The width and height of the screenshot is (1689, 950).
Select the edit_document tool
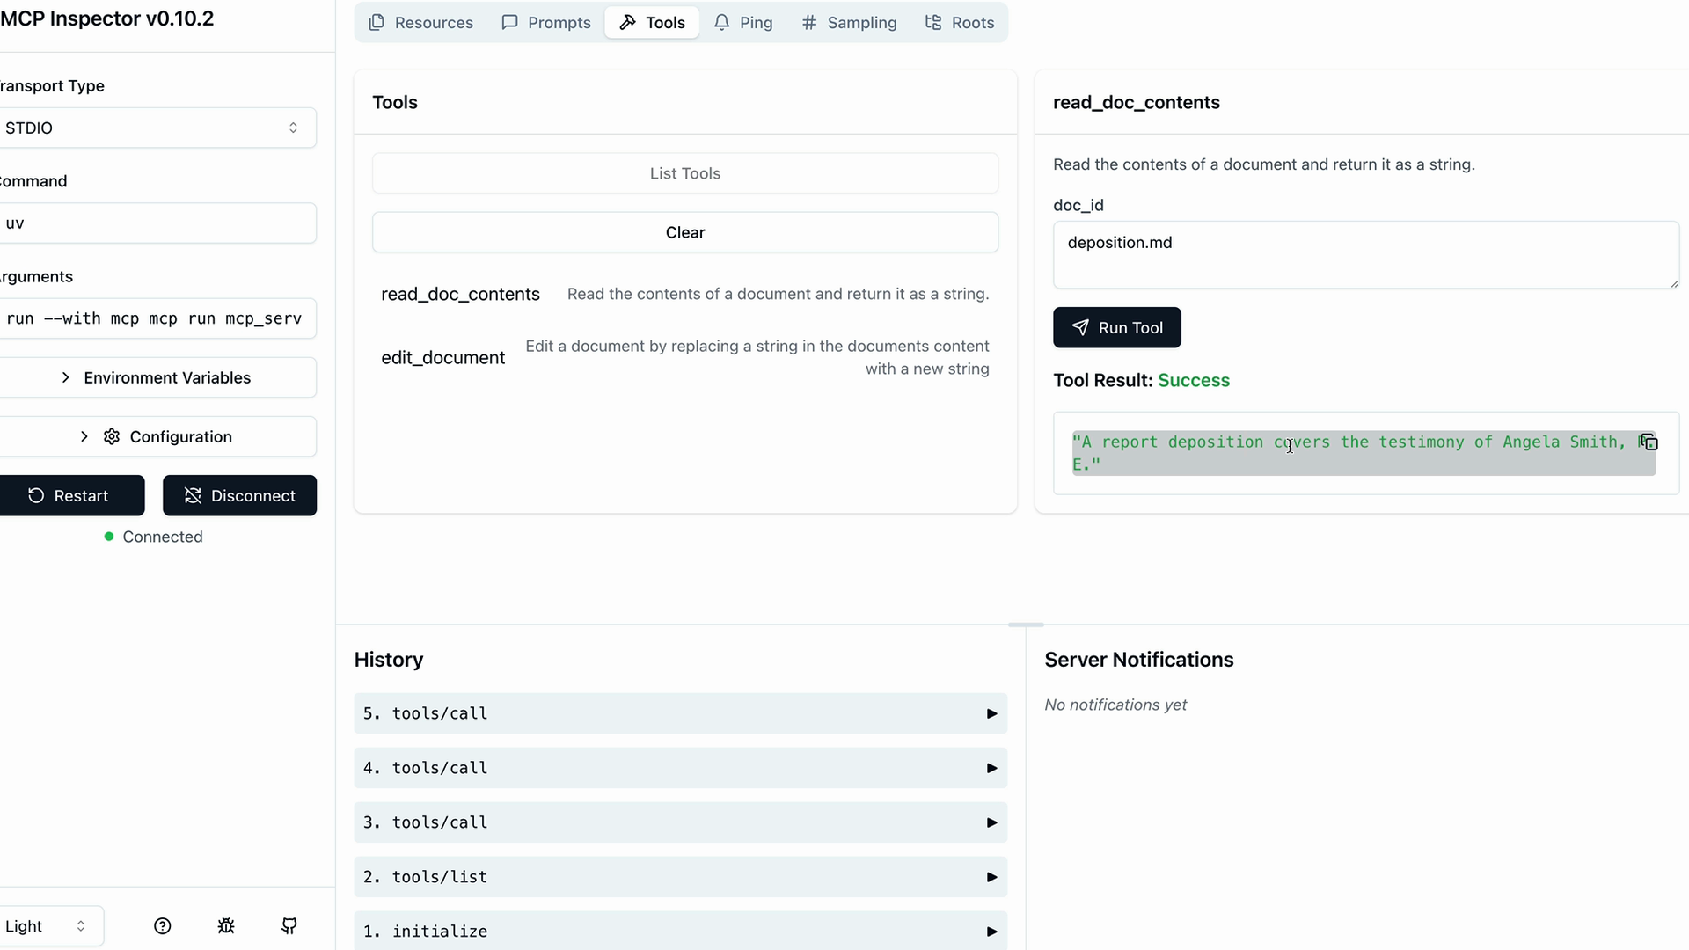tap(685, 357)
